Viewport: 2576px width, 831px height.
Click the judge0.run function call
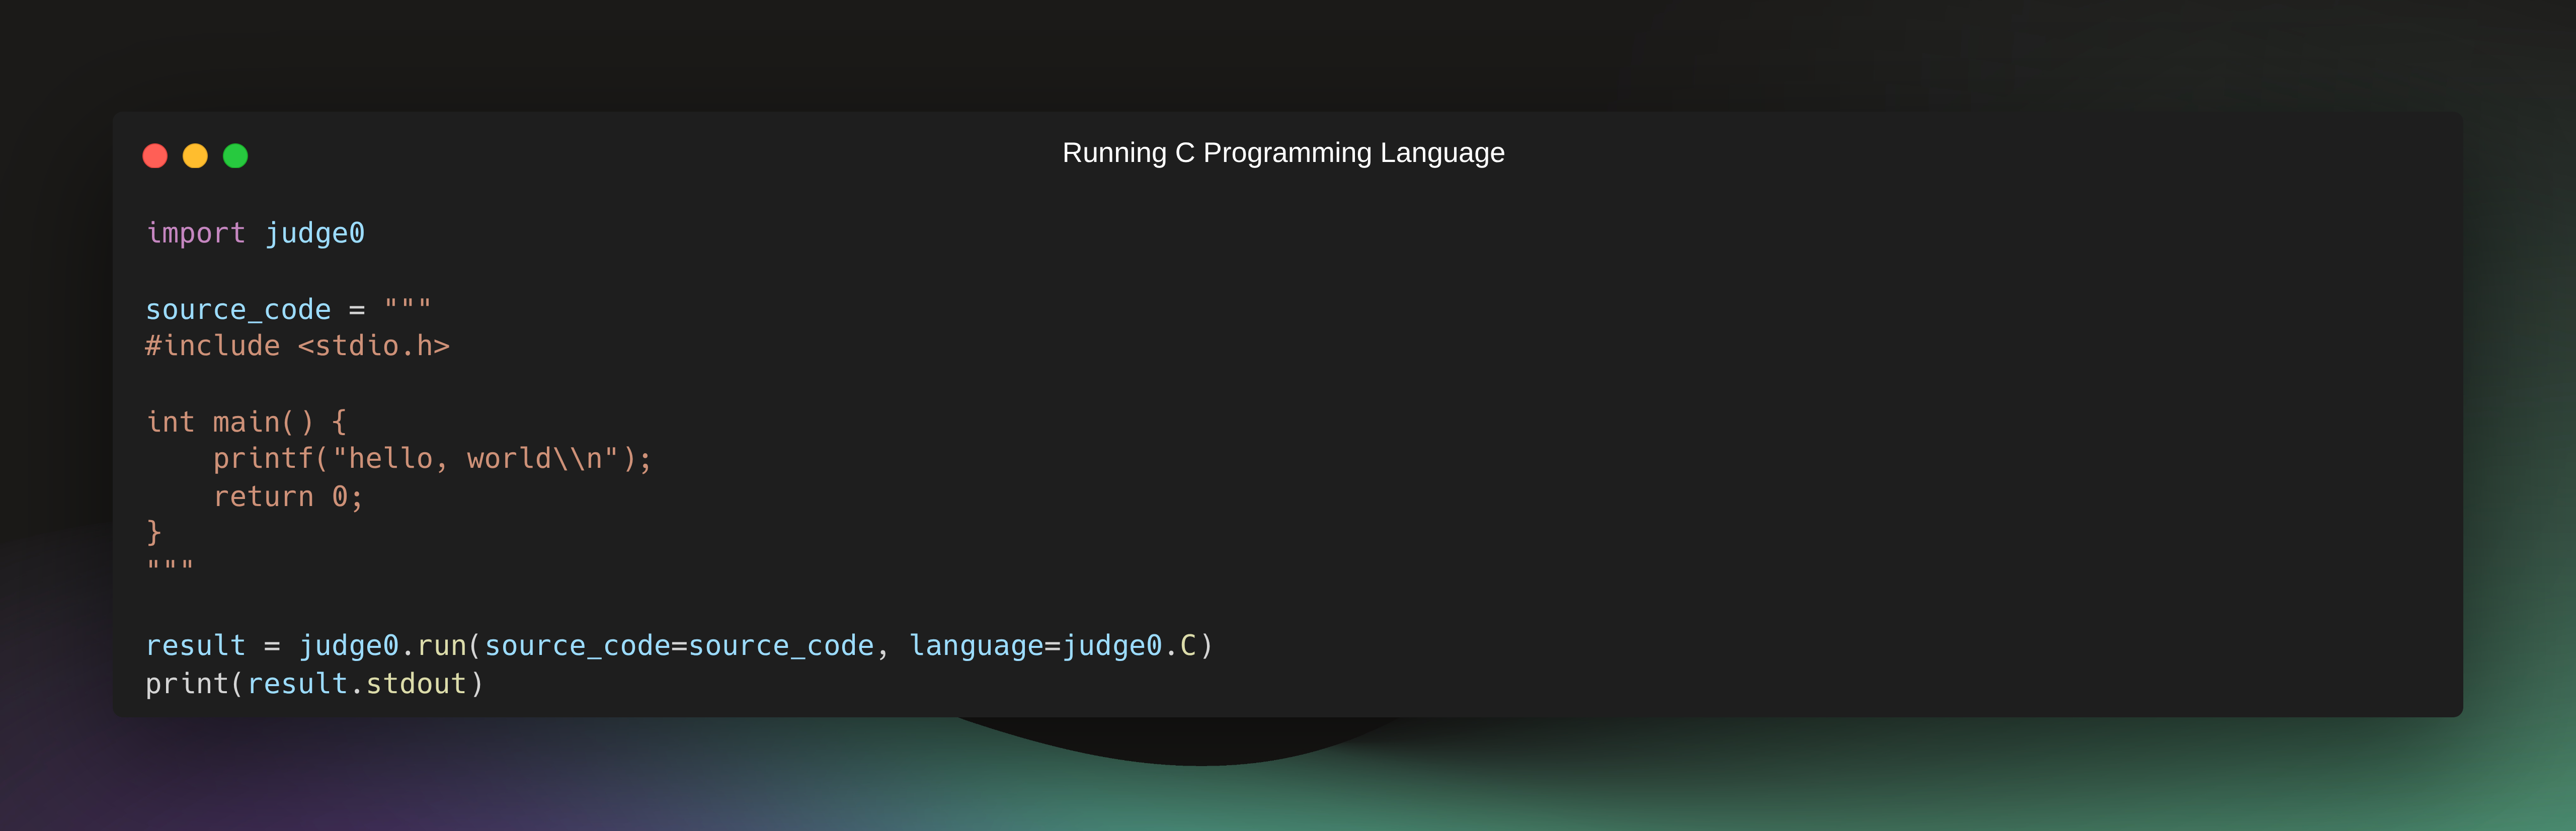click(383, 645)
